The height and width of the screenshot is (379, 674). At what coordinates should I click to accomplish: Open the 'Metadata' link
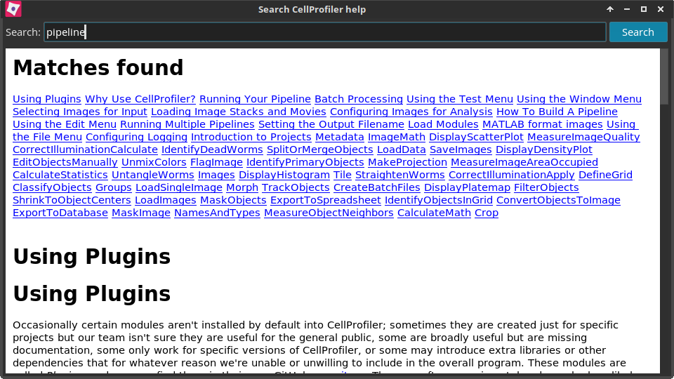coord(340,137)
